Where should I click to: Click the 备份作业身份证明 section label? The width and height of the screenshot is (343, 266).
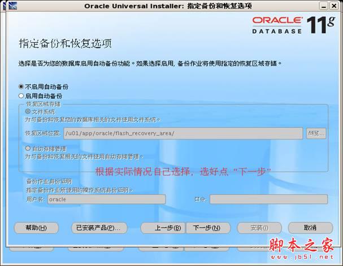pyautogui.click(x=49, y=181)
